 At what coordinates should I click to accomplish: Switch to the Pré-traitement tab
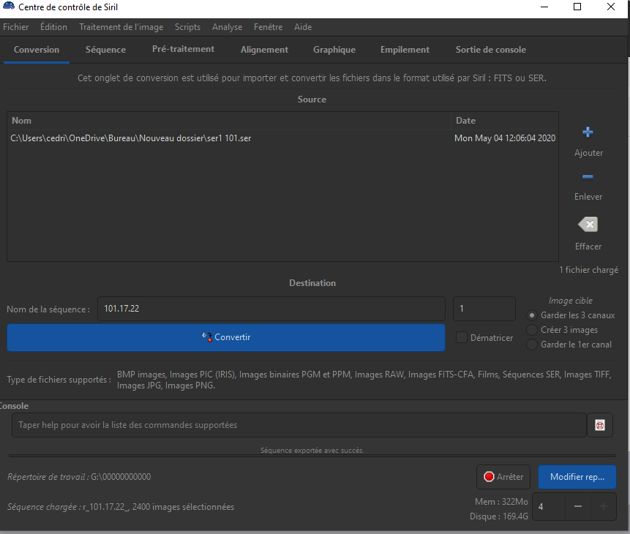[183, 49]
